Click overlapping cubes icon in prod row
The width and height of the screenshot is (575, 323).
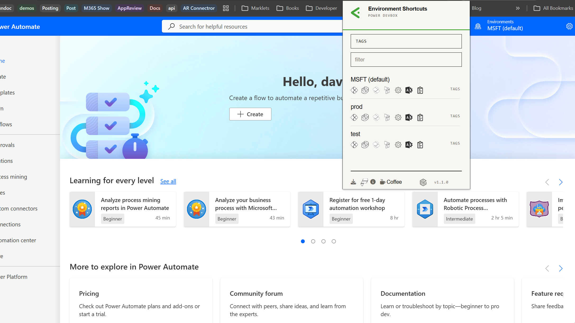[365, 117]
